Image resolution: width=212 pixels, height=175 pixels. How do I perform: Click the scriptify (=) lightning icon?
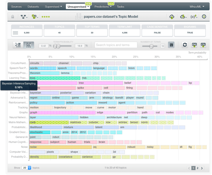tap(194, 17)
